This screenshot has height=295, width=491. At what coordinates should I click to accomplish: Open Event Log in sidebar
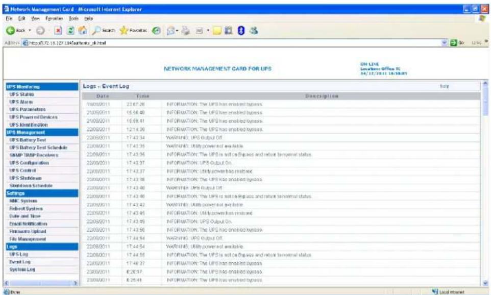coord(20,262)
